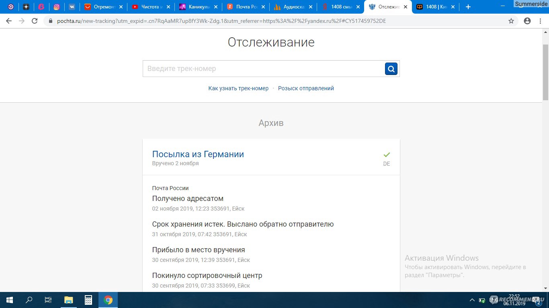Close the '1408 смы' tab

tap(358, 7)
